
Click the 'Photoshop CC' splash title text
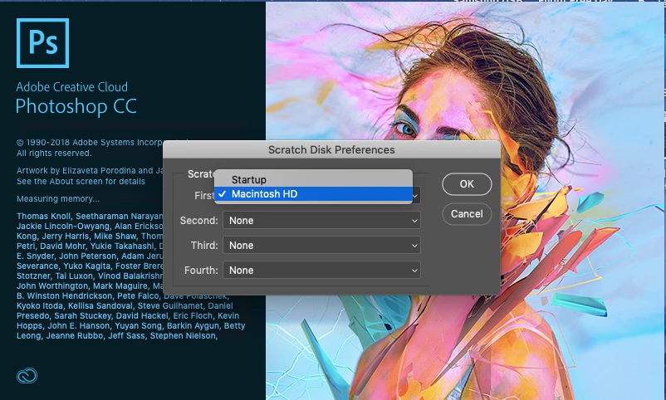tap(76, 106)
